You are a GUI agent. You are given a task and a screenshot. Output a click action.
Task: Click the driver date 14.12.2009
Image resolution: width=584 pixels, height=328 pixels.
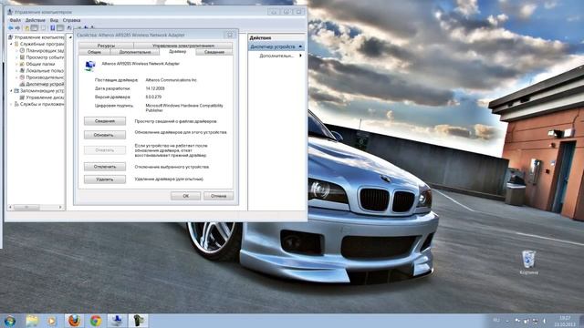(x=155, y=88)
